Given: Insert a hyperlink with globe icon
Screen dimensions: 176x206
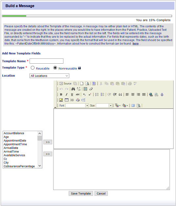Looking at the screenshot, I should pyautogui.click(x=151, y=94).
